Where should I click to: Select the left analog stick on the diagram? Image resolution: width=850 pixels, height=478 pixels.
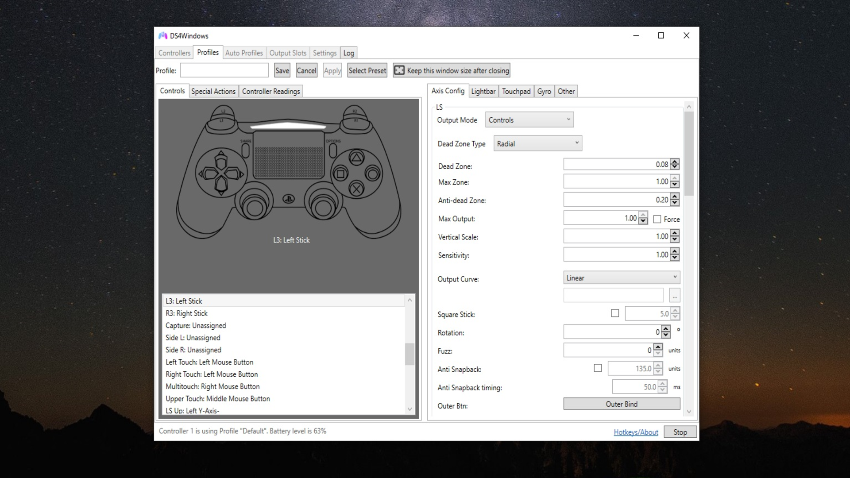click(x=254, y=207)
